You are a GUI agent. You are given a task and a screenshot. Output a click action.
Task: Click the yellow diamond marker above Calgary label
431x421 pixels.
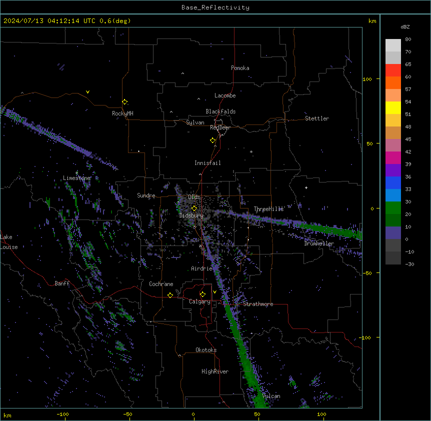pos(202,294)
